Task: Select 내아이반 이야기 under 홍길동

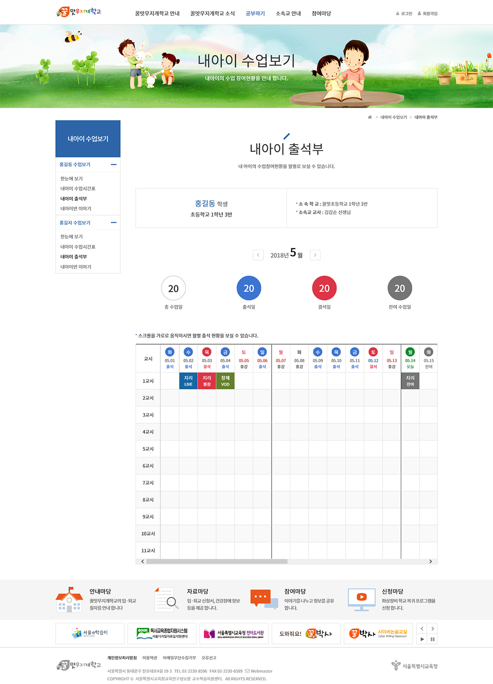Action: 76,209
